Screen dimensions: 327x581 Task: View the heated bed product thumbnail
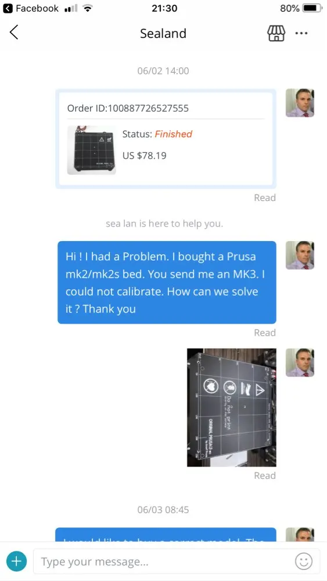[91, 150]
